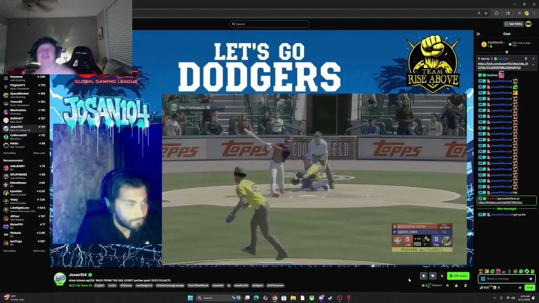Open chat settings gear icon
The height and width of the screenshot is (303, 539).
click(x=520, y=288)
